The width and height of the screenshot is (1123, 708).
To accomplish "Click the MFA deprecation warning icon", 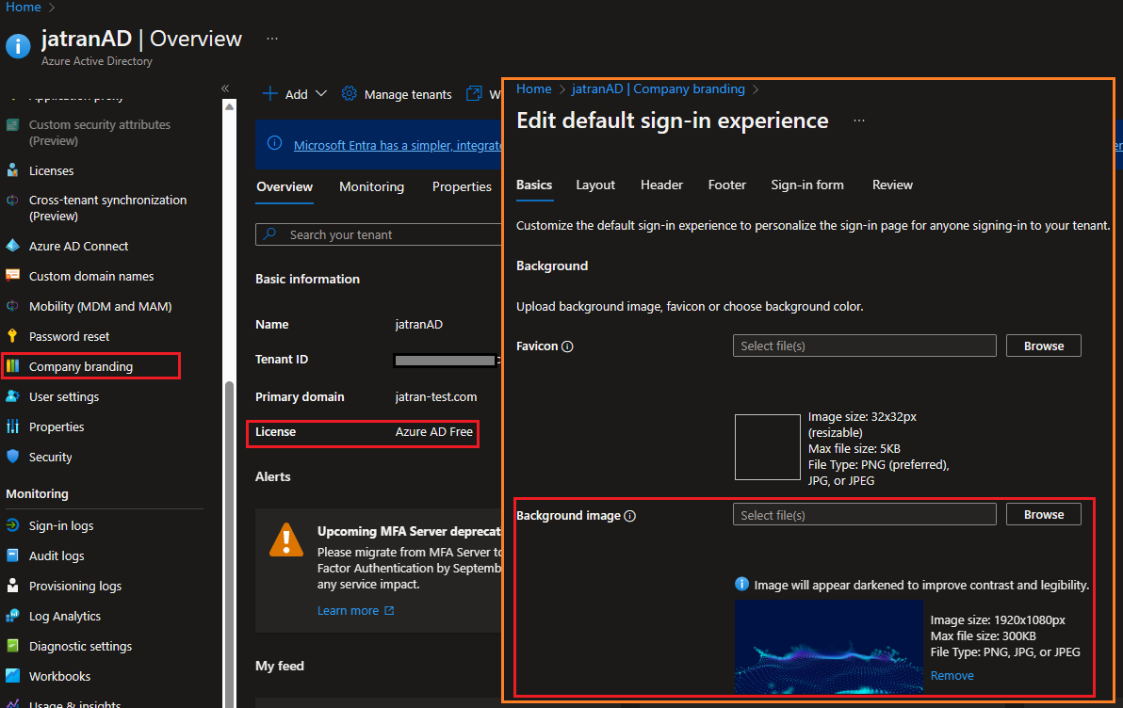I will [285, 539].
